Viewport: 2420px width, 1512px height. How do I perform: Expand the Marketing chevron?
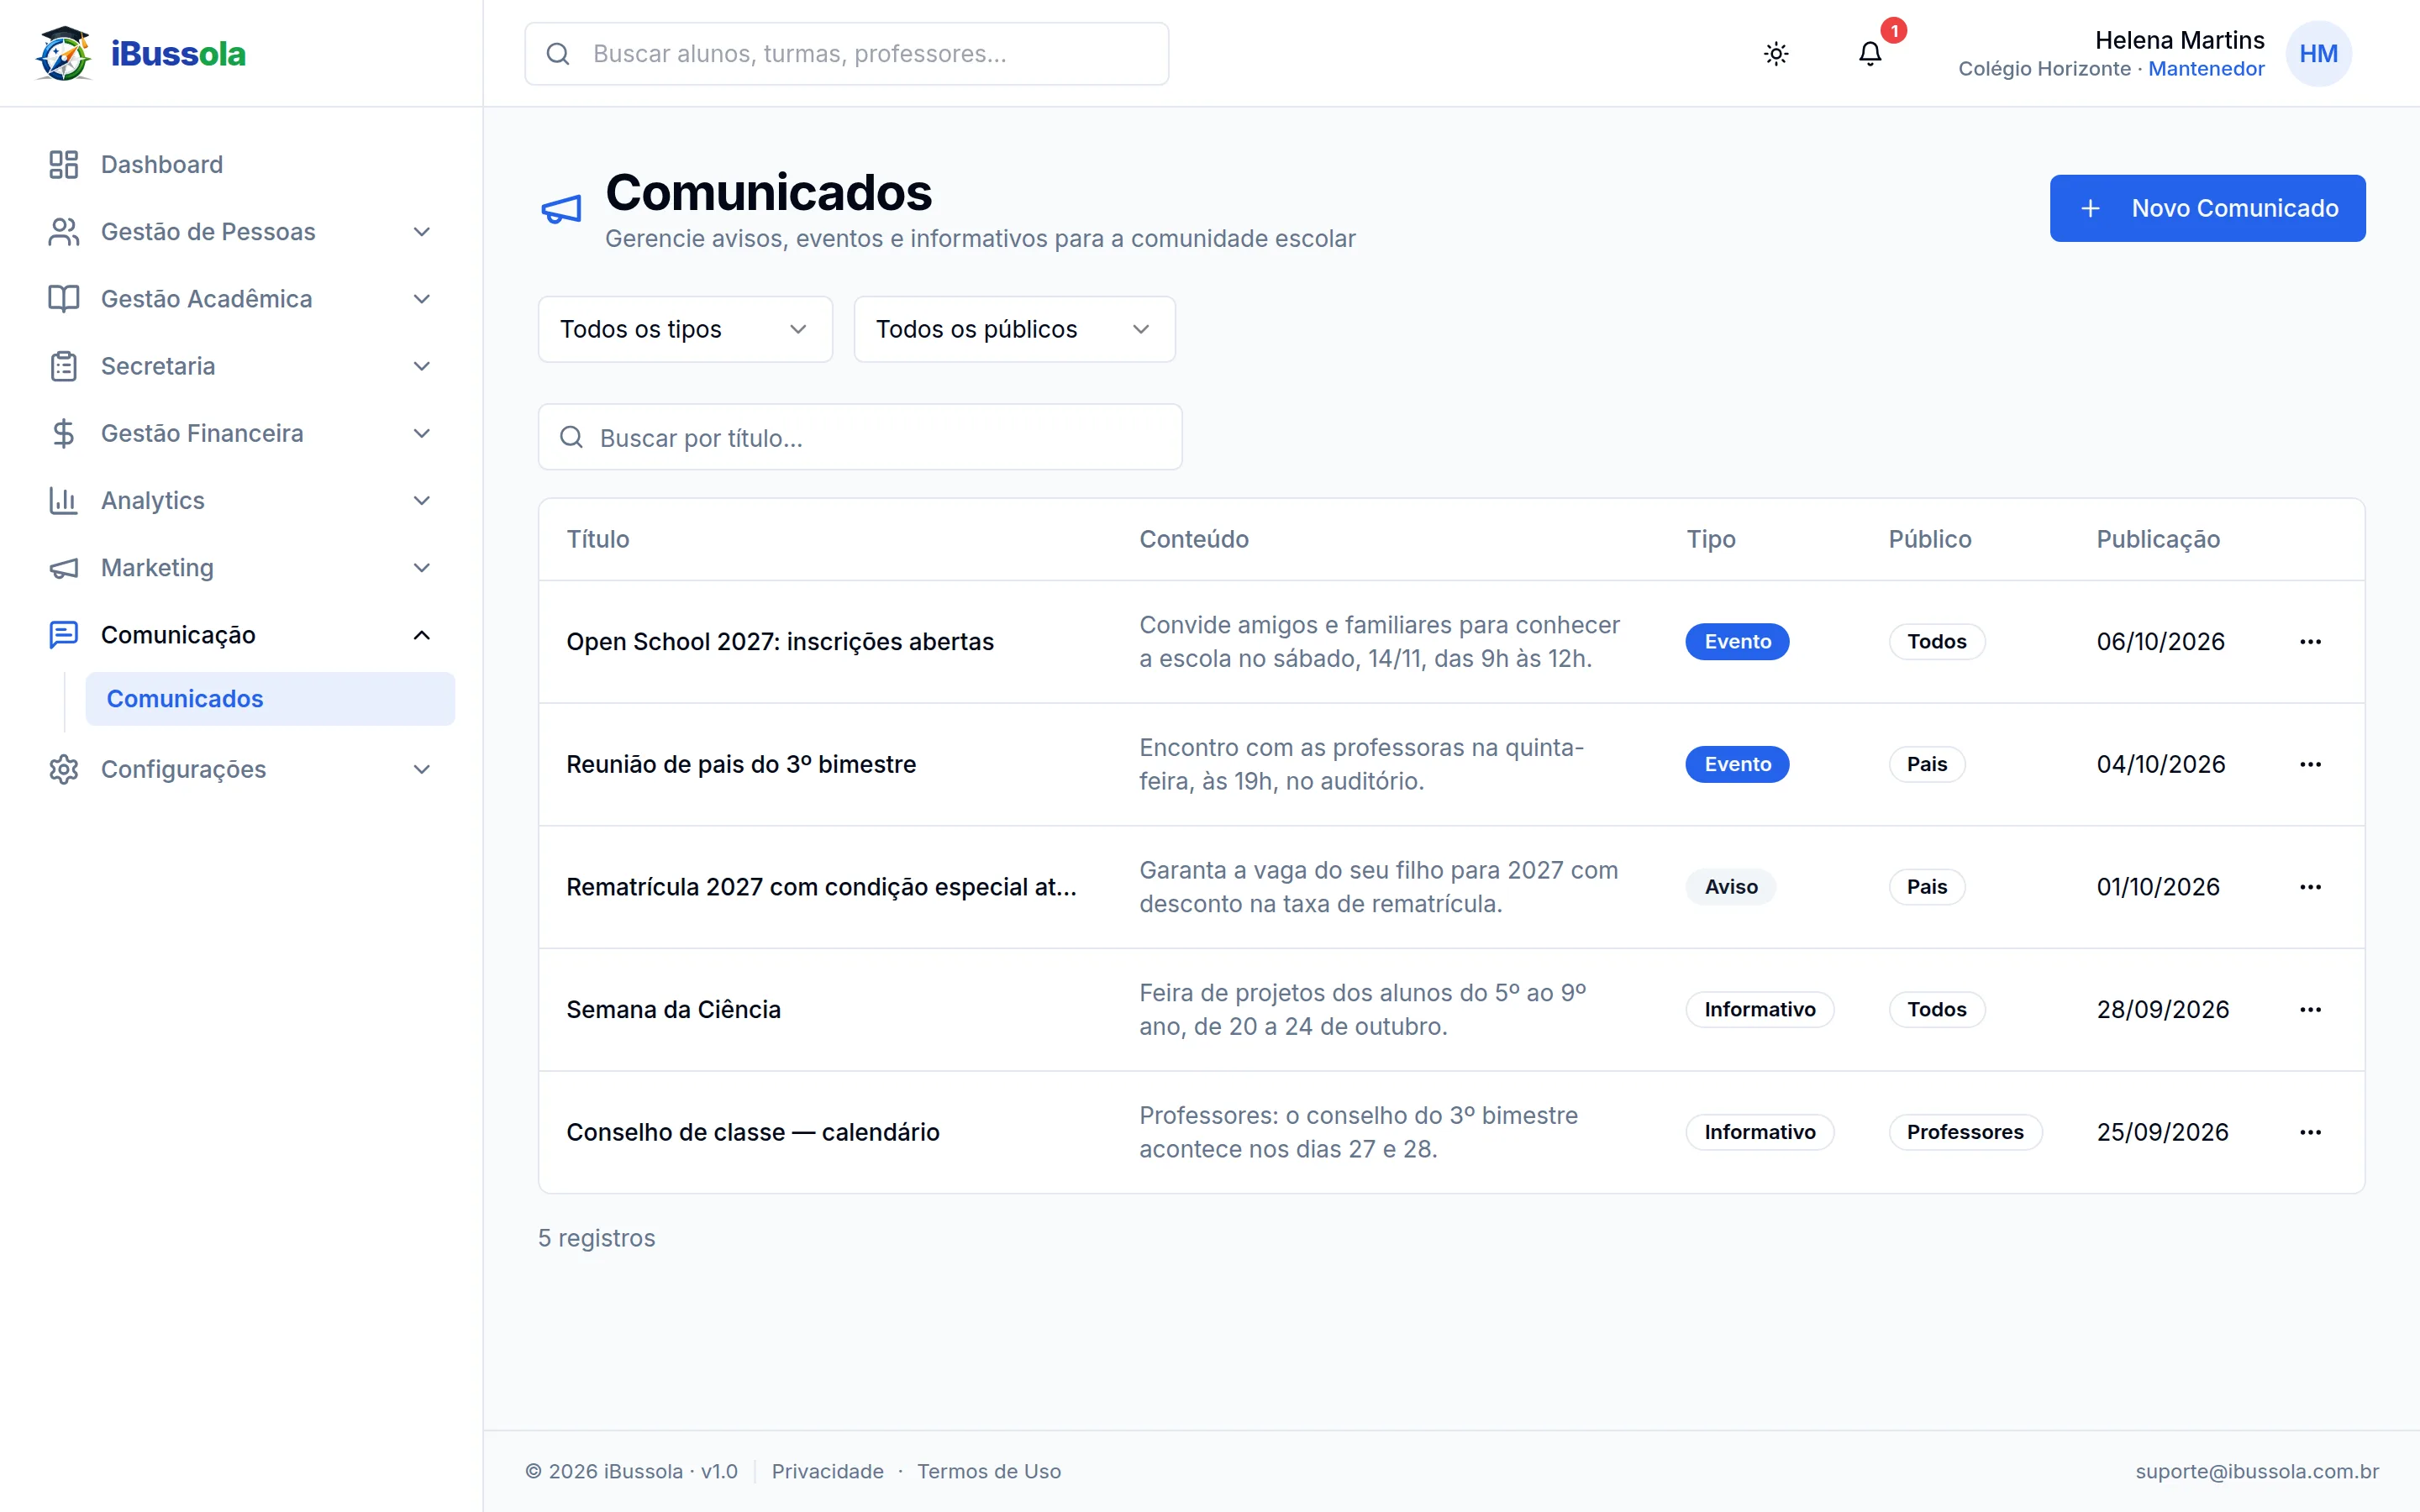(x=422, y=568)
